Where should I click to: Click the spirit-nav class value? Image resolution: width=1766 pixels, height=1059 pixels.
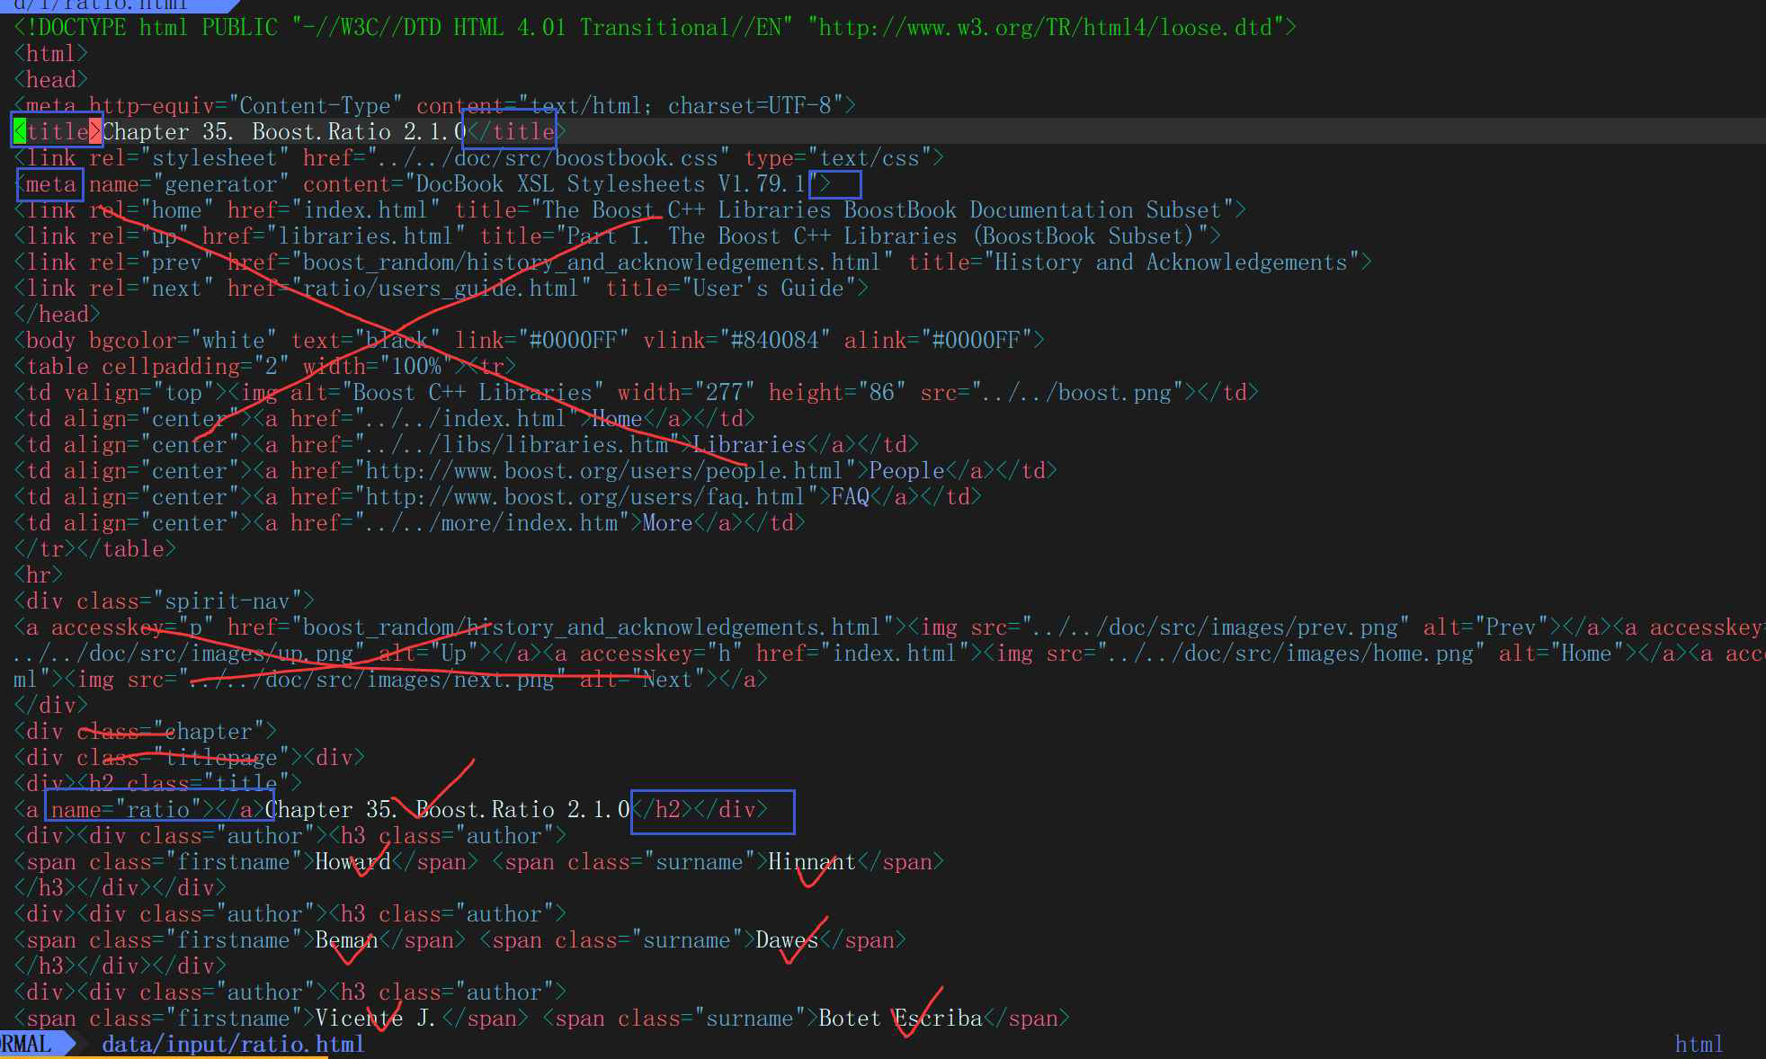pos(227,601)
